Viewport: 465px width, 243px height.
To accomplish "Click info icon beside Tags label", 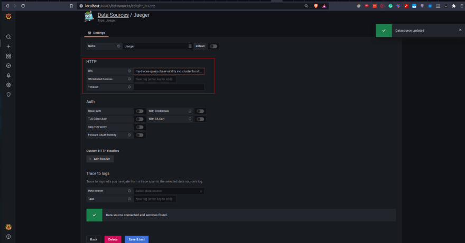I will [129, 199].
